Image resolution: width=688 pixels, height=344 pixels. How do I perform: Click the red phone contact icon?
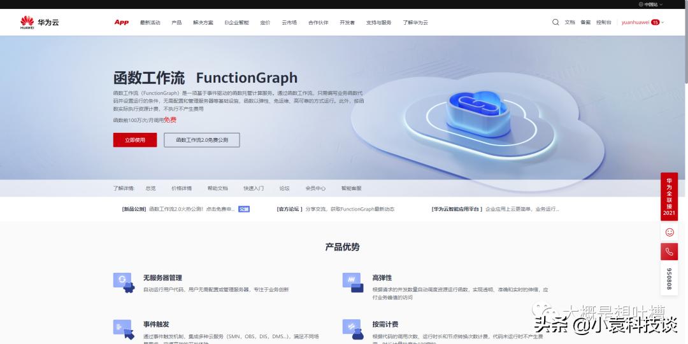670,252
